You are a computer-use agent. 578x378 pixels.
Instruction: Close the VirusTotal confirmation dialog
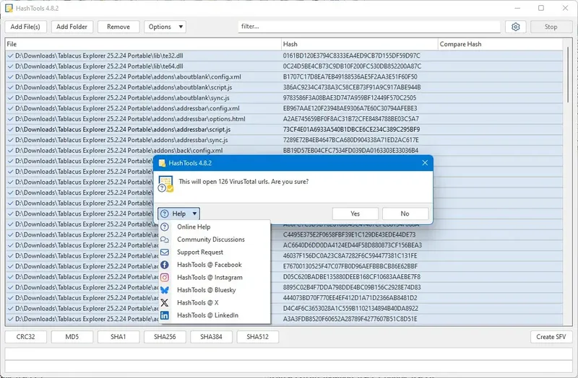click(x=425, y=163)
